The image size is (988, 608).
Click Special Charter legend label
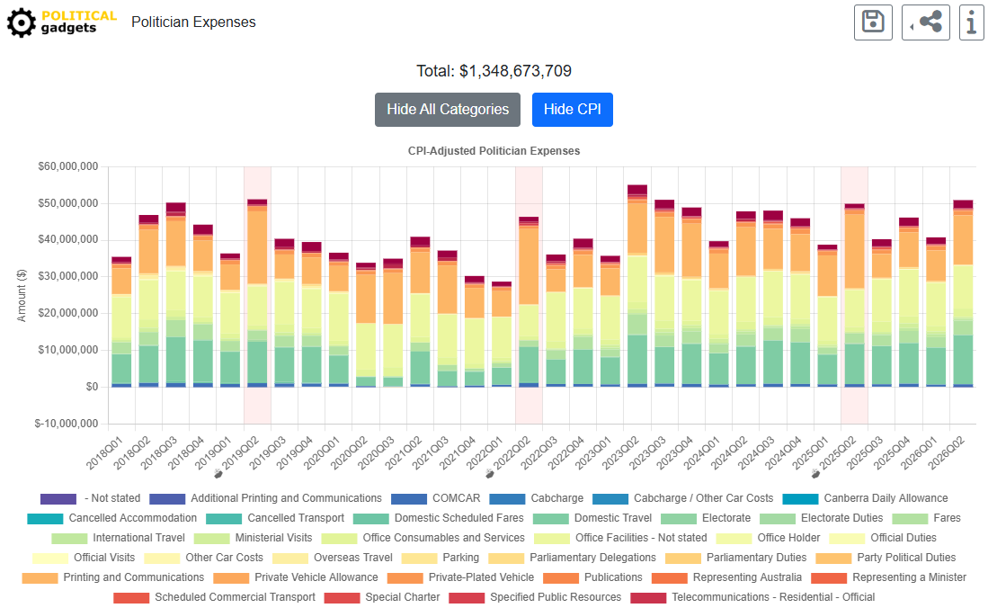(403, 596)
